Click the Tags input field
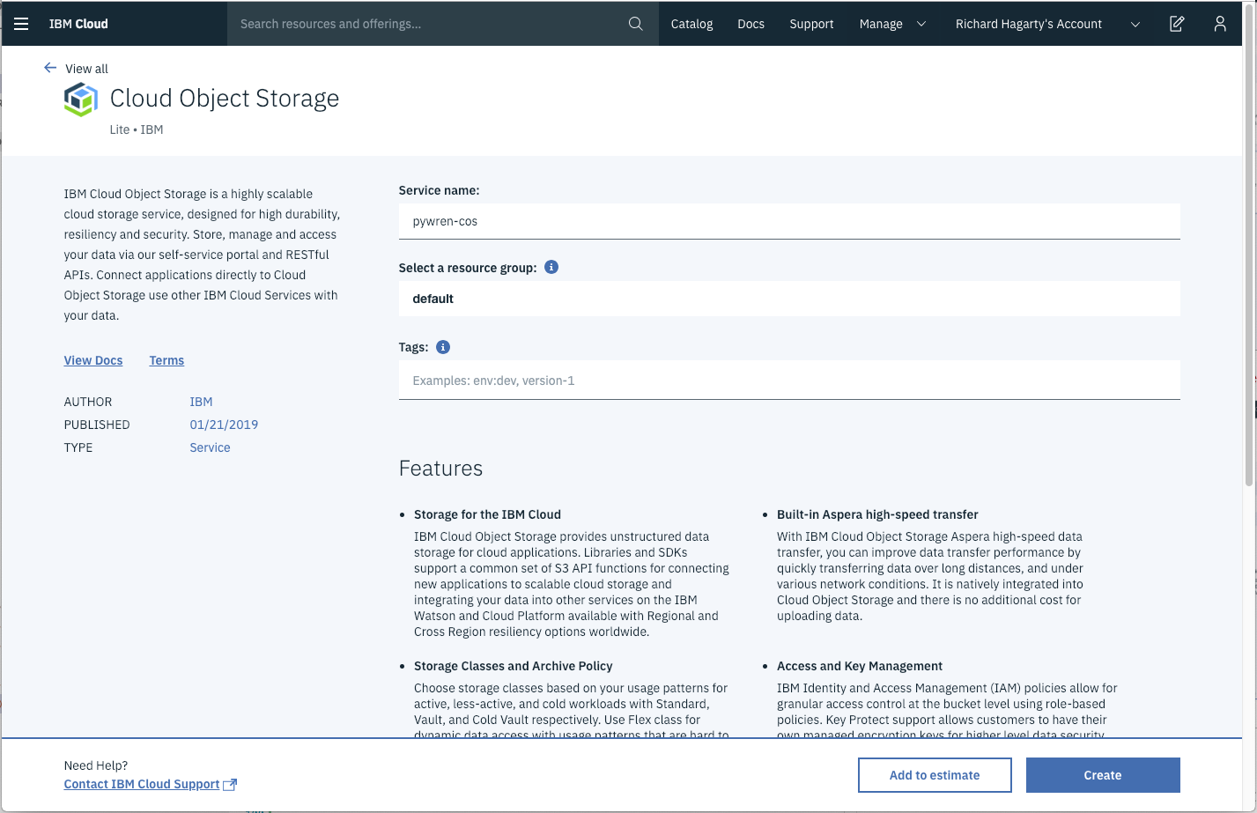Image resolution: width=1257 pixels, height=813 pixels. 789,381
